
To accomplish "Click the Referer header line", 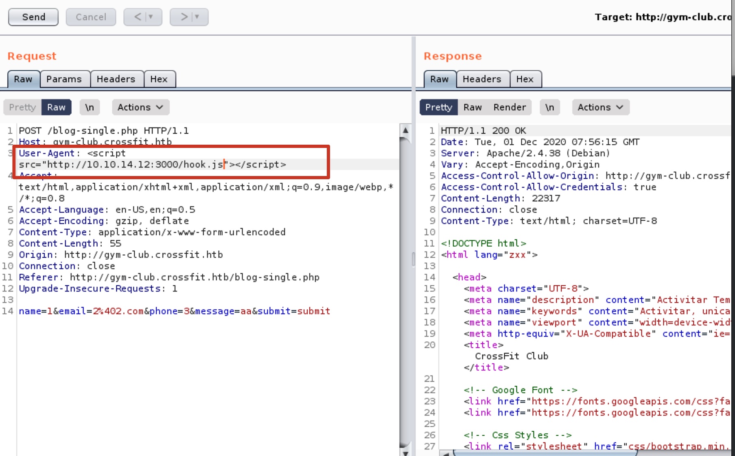I will [169, 277].
